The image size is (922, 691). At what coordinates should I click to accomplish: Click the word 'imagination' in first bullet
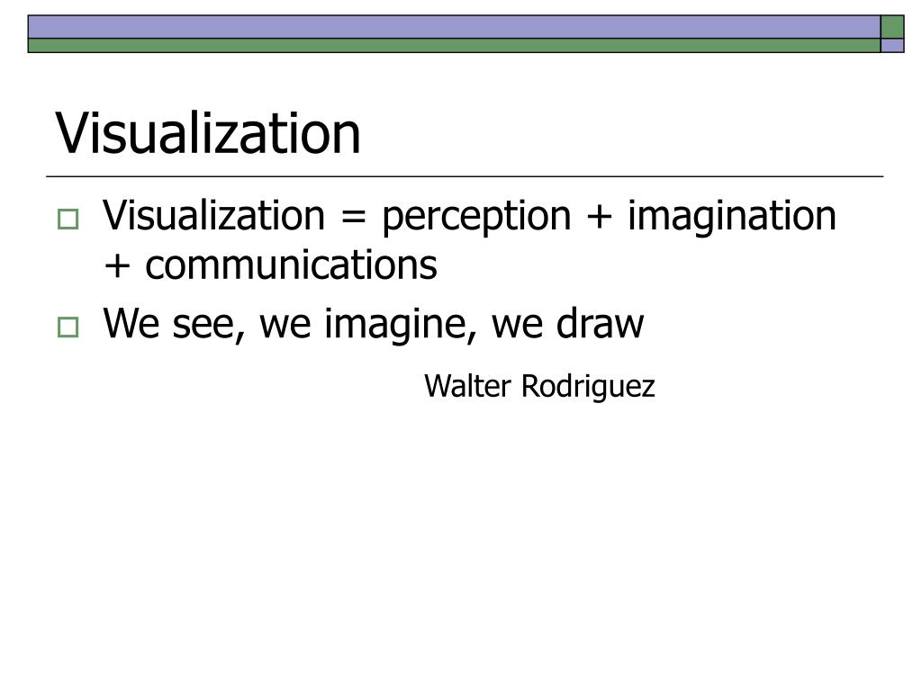tap(731, 217)
